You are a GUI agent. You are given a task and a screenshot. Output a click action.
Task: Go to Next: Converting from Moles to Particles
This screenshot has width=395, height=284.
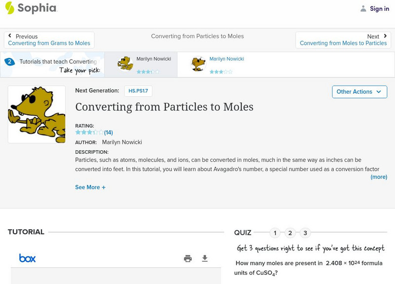point(343,40)
